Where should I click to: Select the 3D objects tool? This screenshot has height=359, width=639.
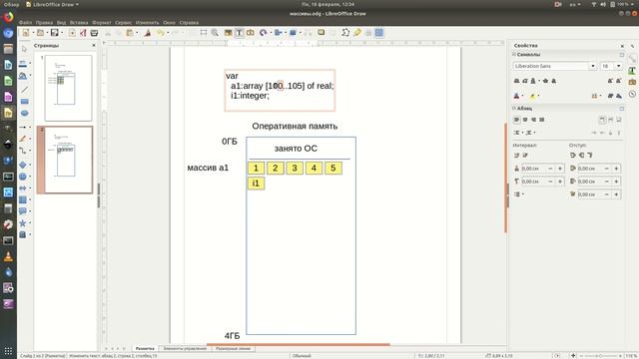pos(23,235)
